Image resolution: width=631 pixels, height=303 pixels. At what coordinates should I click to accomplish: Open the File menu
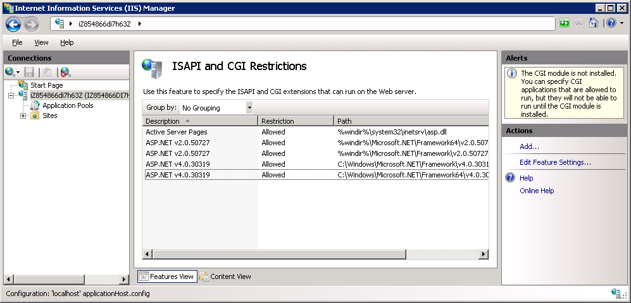tap(17, 42)
